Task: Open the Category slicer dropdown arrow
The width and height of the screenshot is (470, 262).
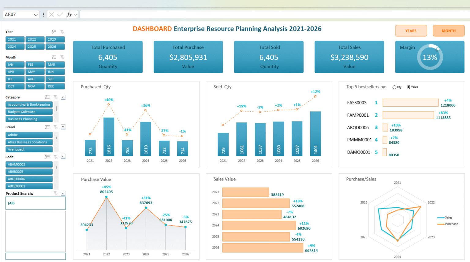Action: point(63,97)
